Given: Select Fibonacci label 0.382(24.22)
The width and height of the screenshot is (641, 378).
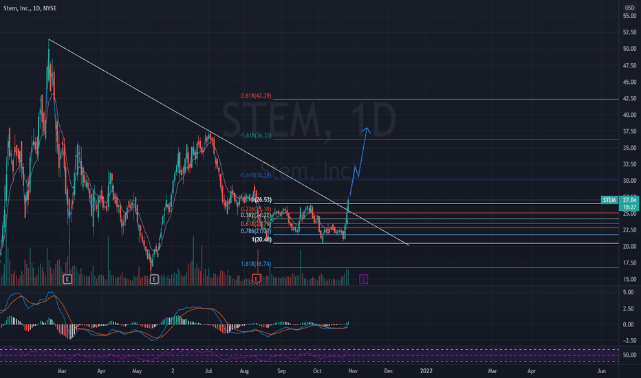Looking at the screenshot, I should point(256,215).
